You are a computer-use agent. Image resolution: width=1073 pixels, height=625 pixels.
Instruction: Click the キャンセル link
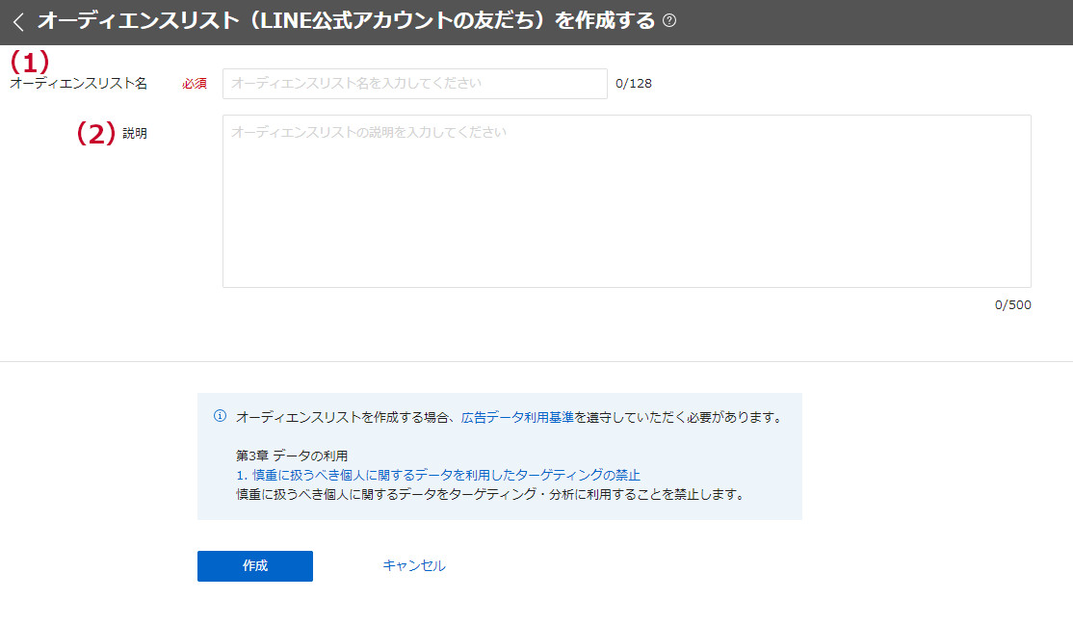tap(414, 566)
